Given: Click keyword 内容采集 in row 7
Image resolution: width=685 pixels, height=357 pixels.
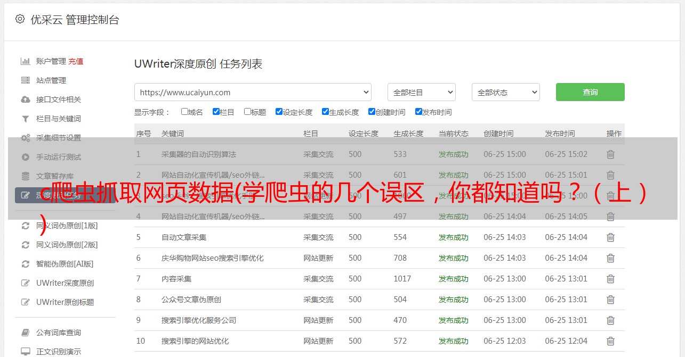Looking at the screenshot, I should pos(176,279).
